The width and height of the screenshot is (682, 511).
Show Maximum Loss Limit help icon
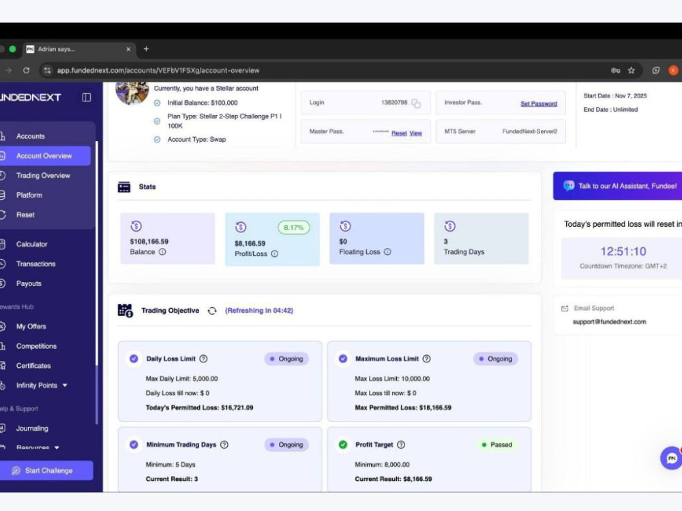[427, 358]
